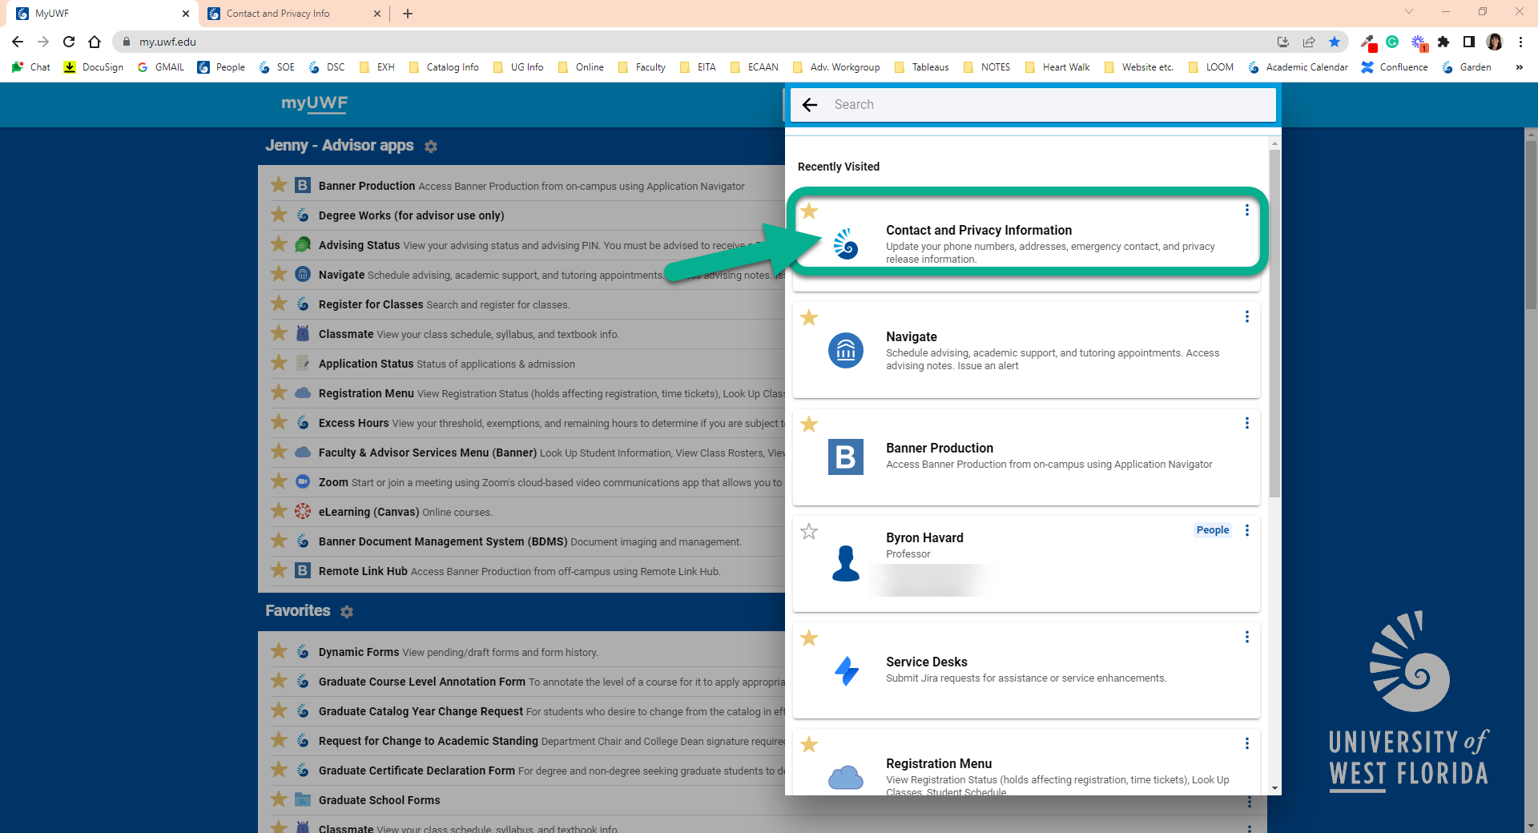The image size is (1538, 833).
Task: Open the Service Desks lightning icon
Action: [846, 670]
